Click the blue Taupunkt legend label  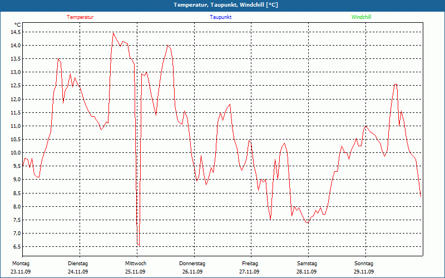(x=220, y=17)
